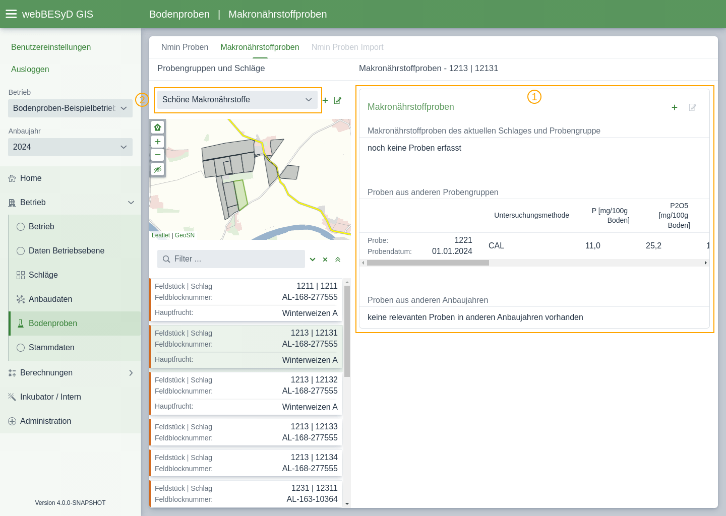Click the Probe 1221 table row
The width and height of the screenshot is (726, 516).
[x=534, y=246]
